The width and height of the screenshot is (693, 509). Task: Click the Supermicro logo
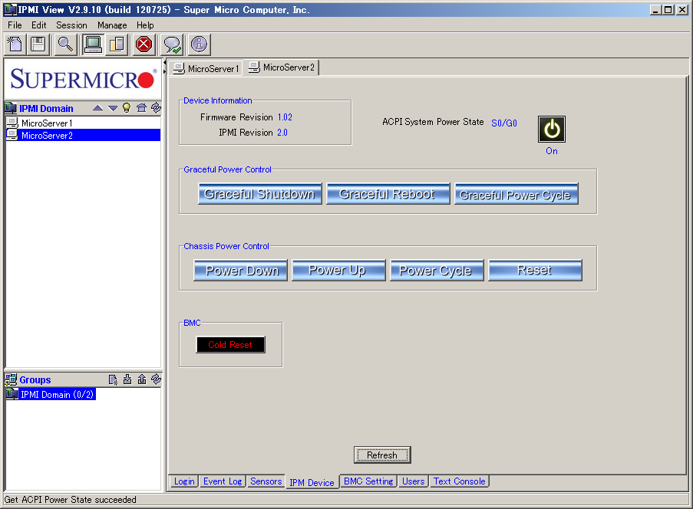click(83, 79)
